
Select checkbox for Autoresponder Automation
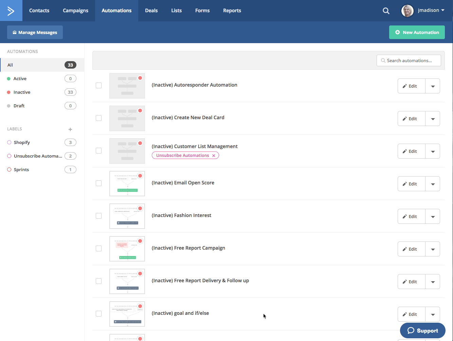99,86
